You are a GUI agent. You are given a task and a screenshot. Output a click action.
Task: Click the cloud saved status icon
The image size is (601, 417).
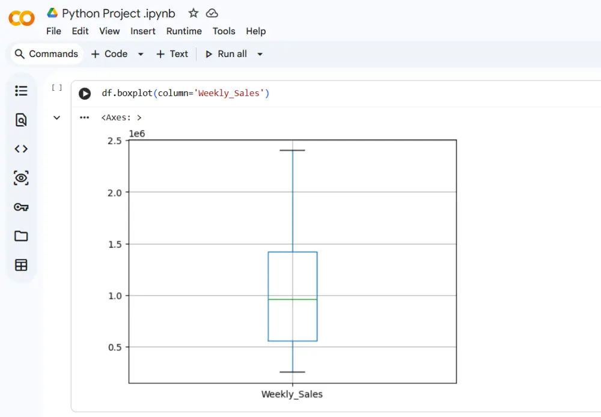coord(212,13)
